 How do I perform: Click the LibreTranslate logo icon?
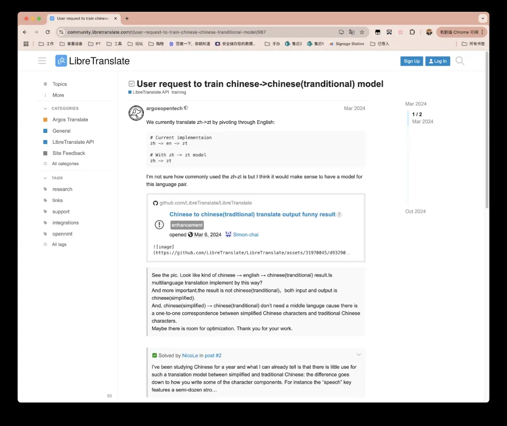click(61, 61)
